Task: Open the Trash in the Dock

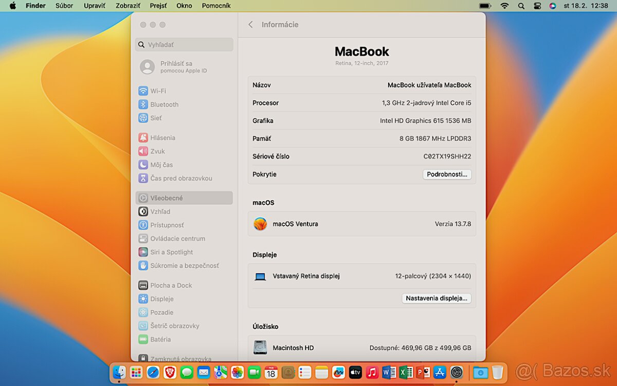Action: (x=498, y=372)
